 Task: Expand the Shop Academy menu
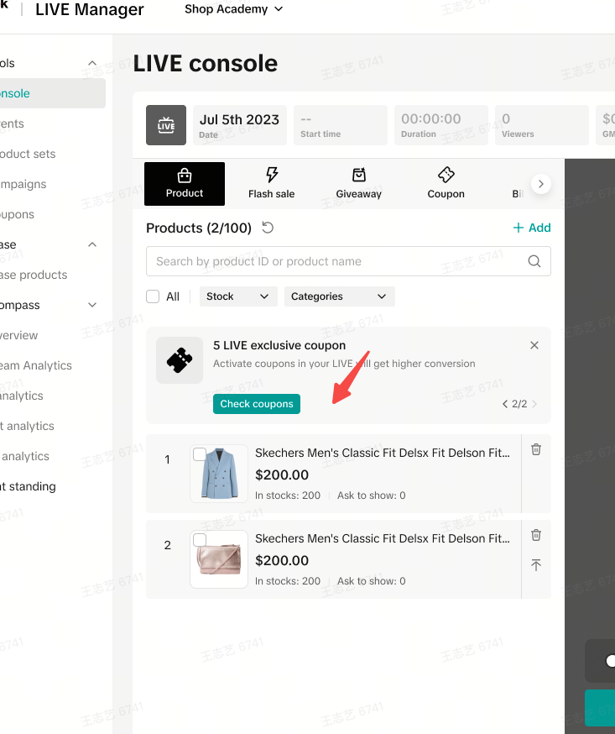click(x=233, y=9)
